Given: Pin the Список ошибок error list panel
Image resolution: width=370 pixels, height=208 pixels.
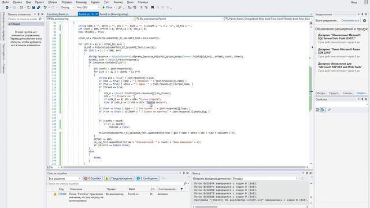Looking at the screenshot, I should point(184,173).
